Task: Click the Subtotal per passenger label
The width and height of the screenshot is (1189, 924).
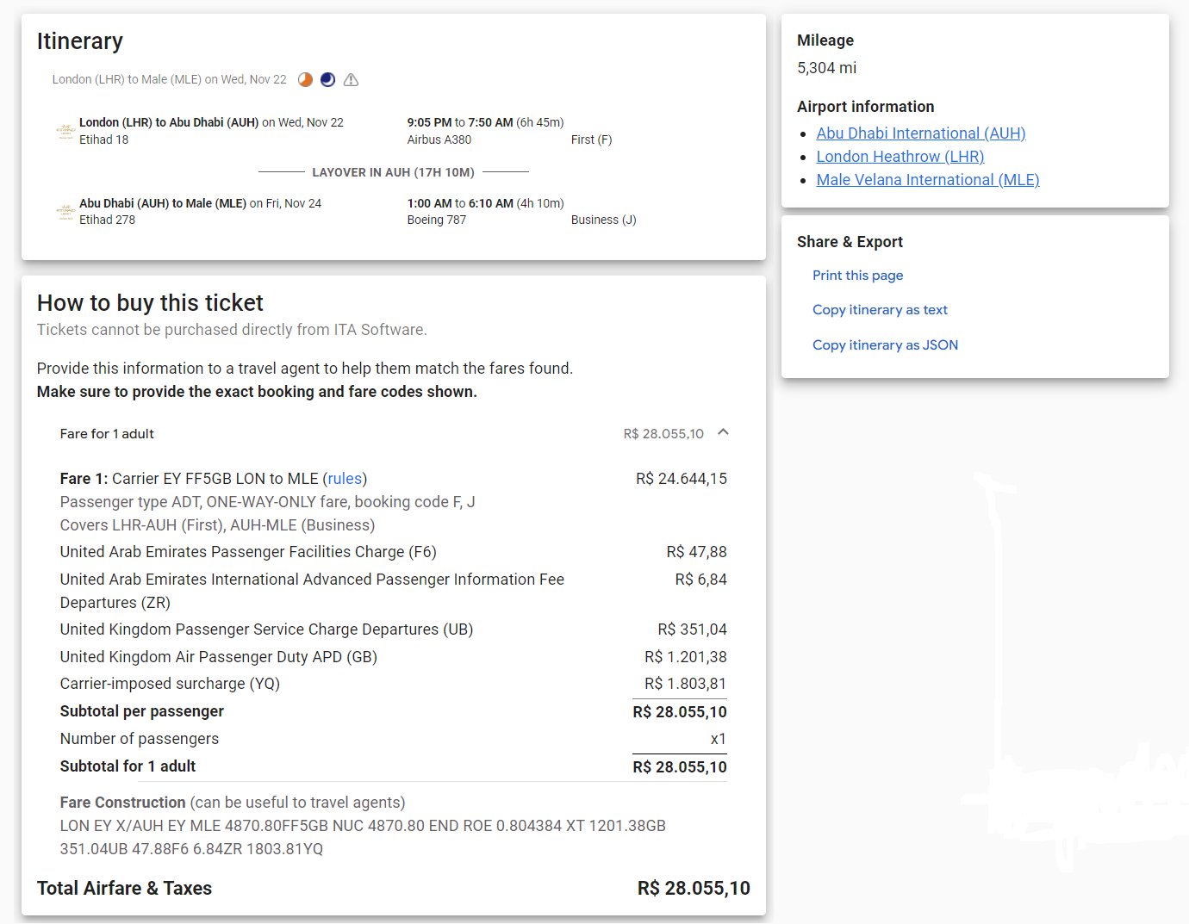Action: (142, 711)
